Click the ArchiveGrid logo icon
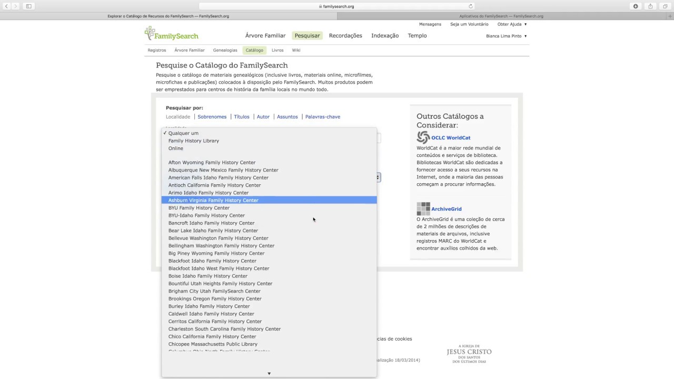The height and width of the screenshot is (379, 674). (423, 209)
